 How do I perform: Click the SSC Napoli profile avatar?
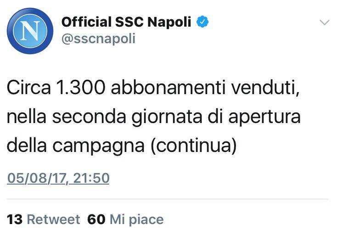(29, 30)
